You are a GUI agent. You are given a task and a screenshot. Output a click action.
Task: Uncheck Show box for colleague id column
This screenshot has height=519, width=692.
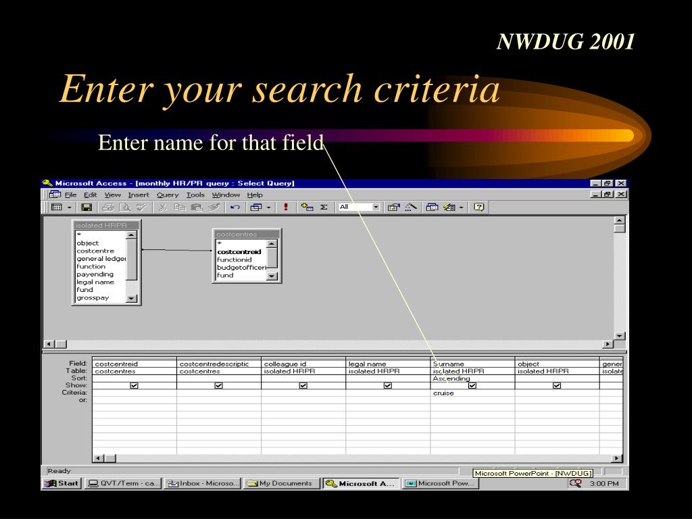tap(303, 386)
